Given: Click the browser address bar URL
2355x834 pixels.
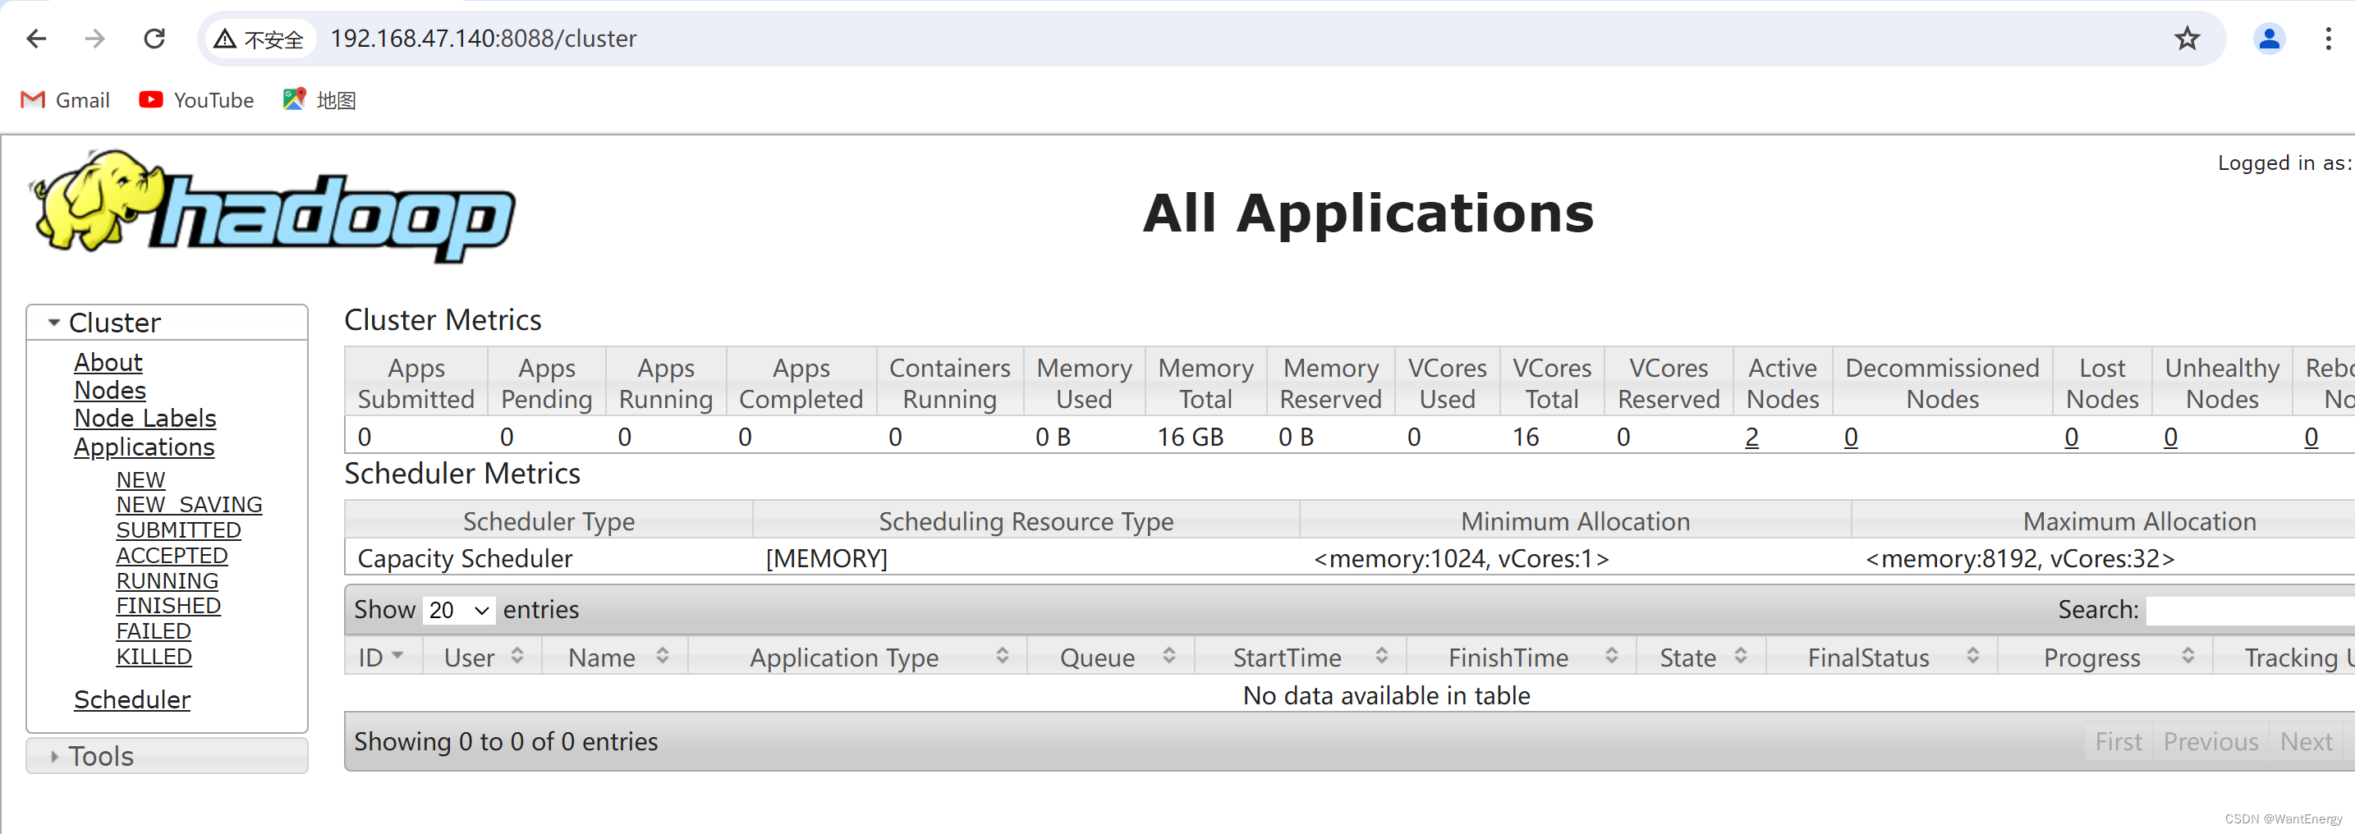Looking at the screenshot, I should (483, 39).
